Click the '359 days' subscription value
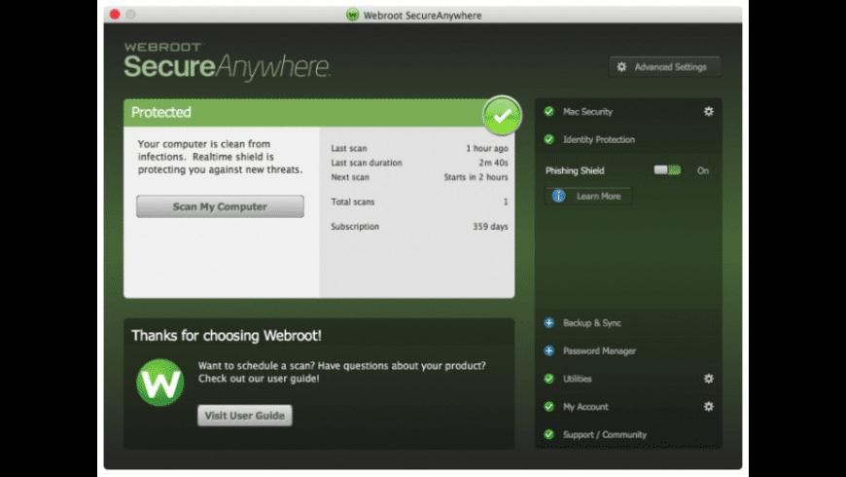846x477 pixels. (490, 227)
